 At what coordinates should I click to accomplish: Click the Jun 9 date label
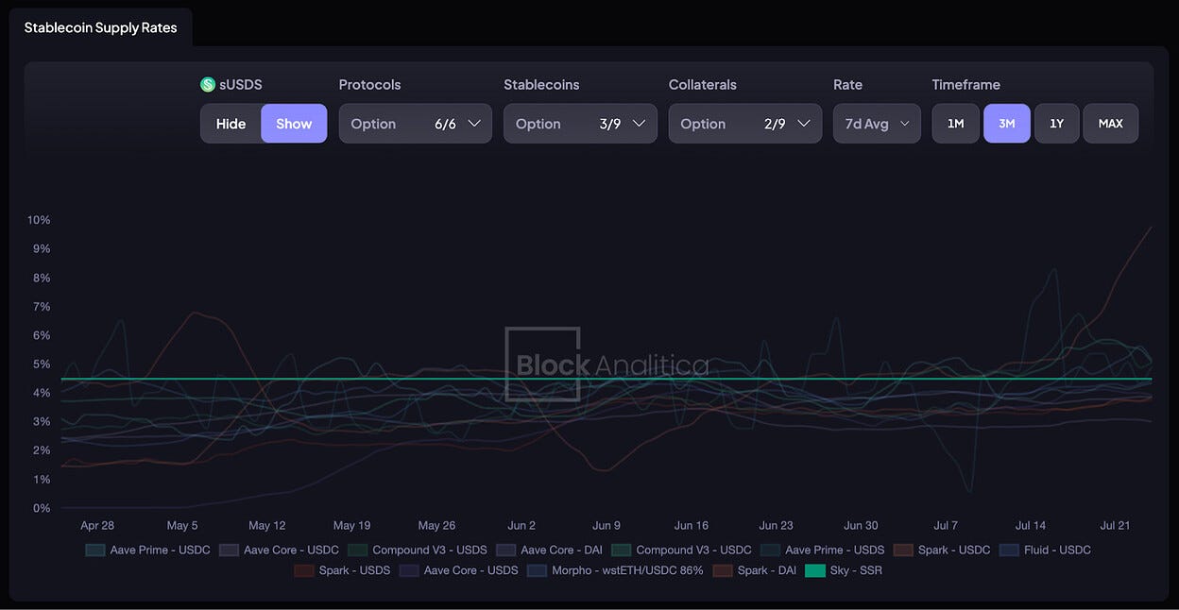(x=607, y=526)
